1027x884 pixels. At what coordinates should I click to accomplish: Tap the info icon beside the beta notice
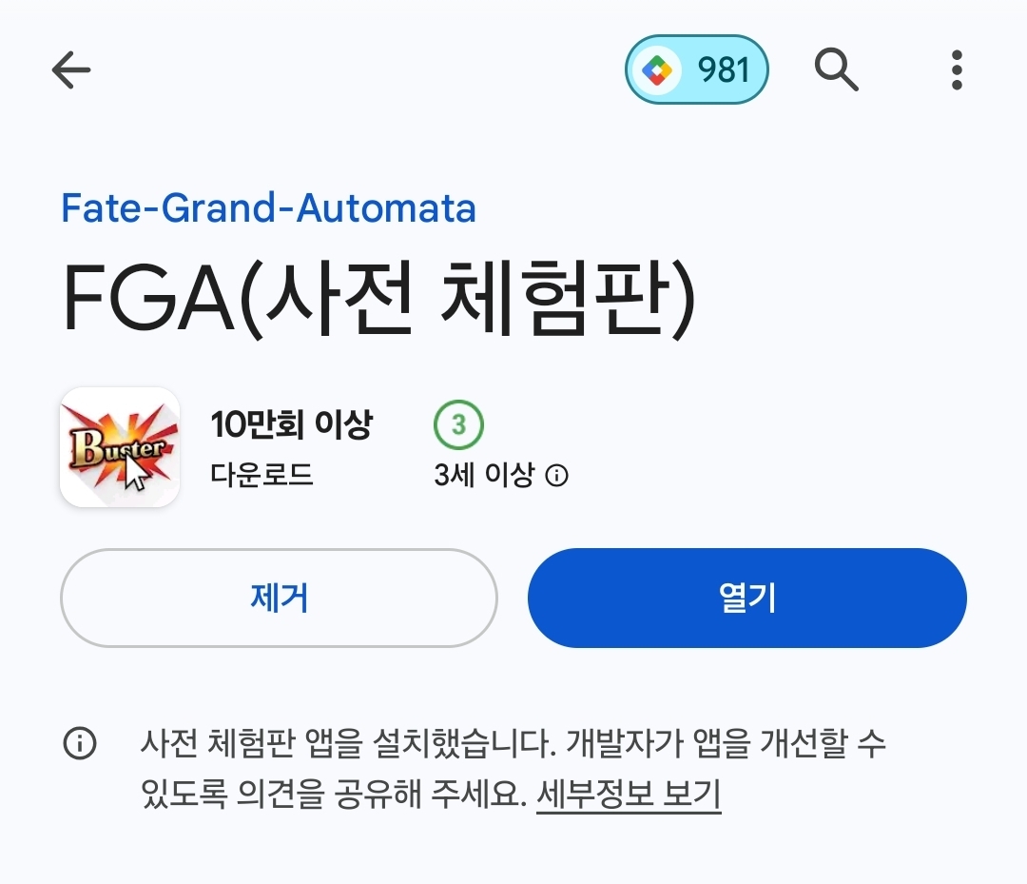click(80, 743)
